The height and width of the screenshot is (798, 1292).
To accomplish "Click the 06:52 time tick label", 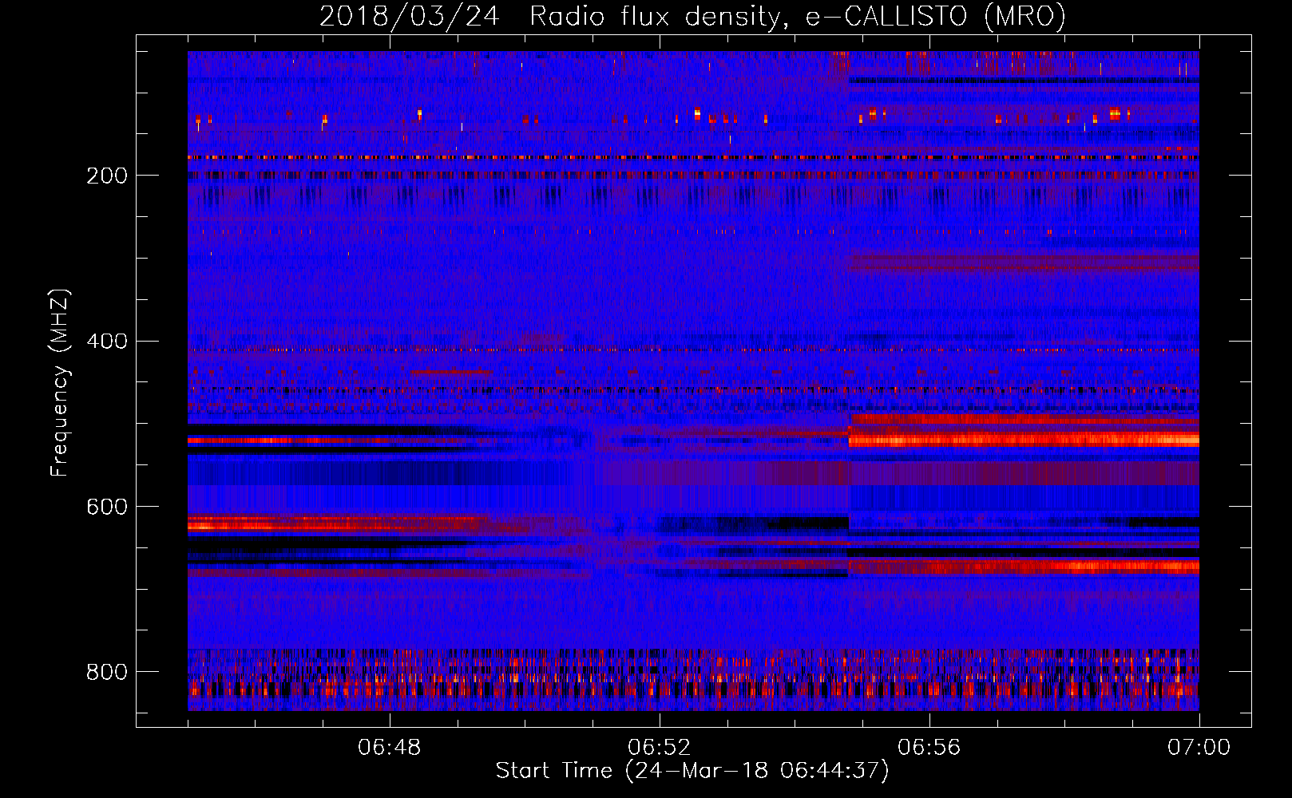I will (660, 748).
